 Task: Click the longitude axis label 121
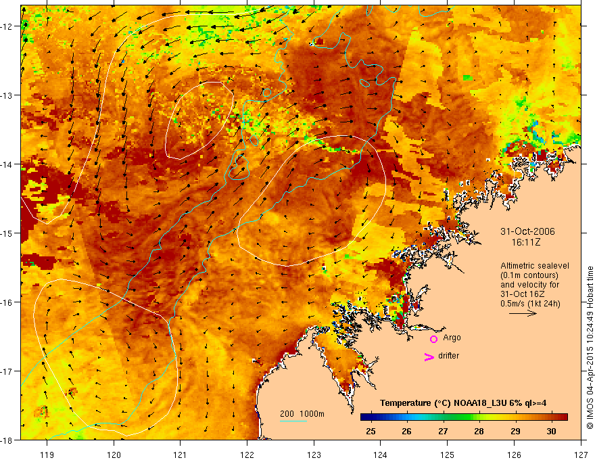181,455
